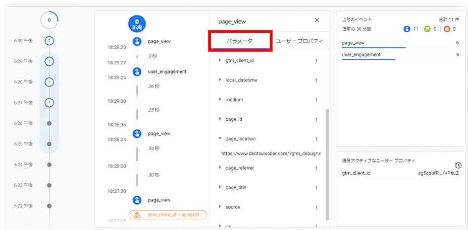Close the page_view detail panel
Screen dimensions: 468x230
[317, 20]
